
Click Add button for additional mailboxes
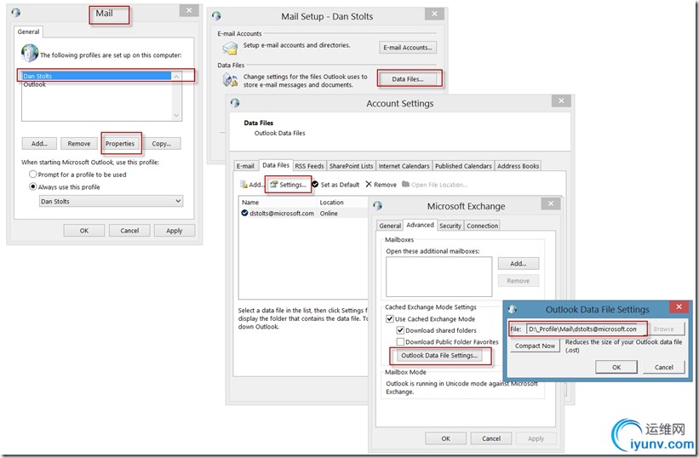point(518,263)
